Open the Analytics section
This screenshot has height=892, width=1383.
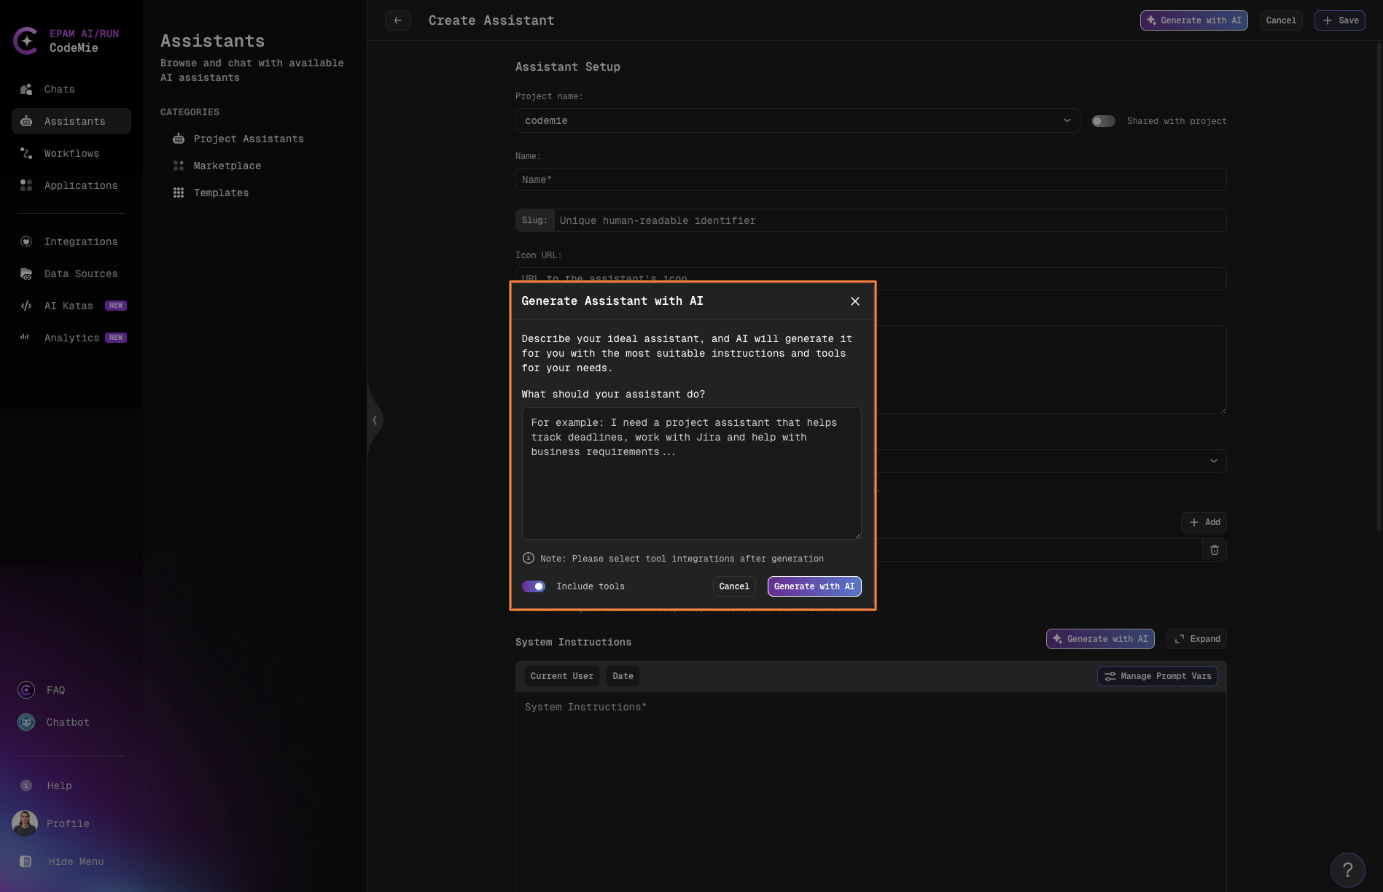pos(71,338)
